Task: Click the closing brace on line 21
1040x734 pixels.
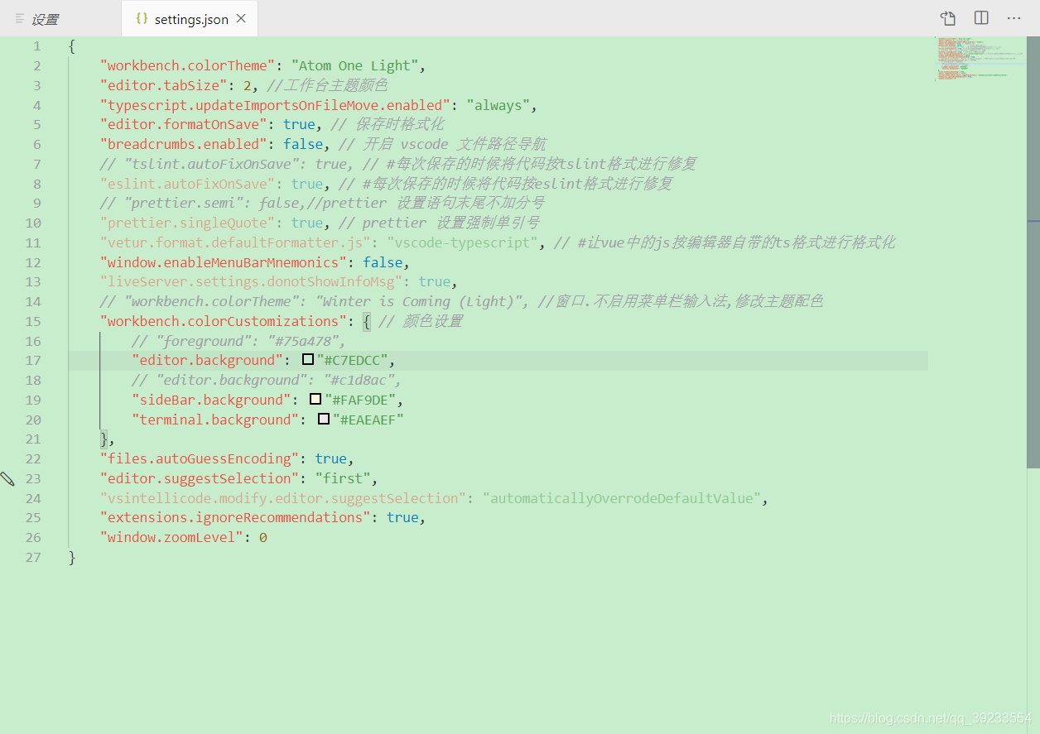Action: (x=104, y=439)
